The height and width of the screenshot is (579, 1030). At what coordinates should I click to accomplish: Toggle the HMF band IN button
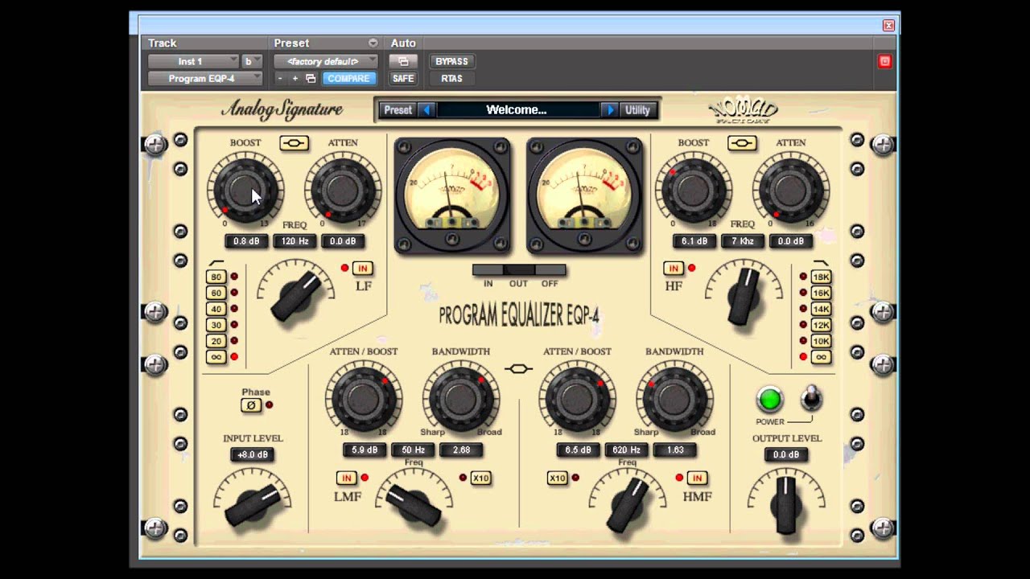point(697,478)
